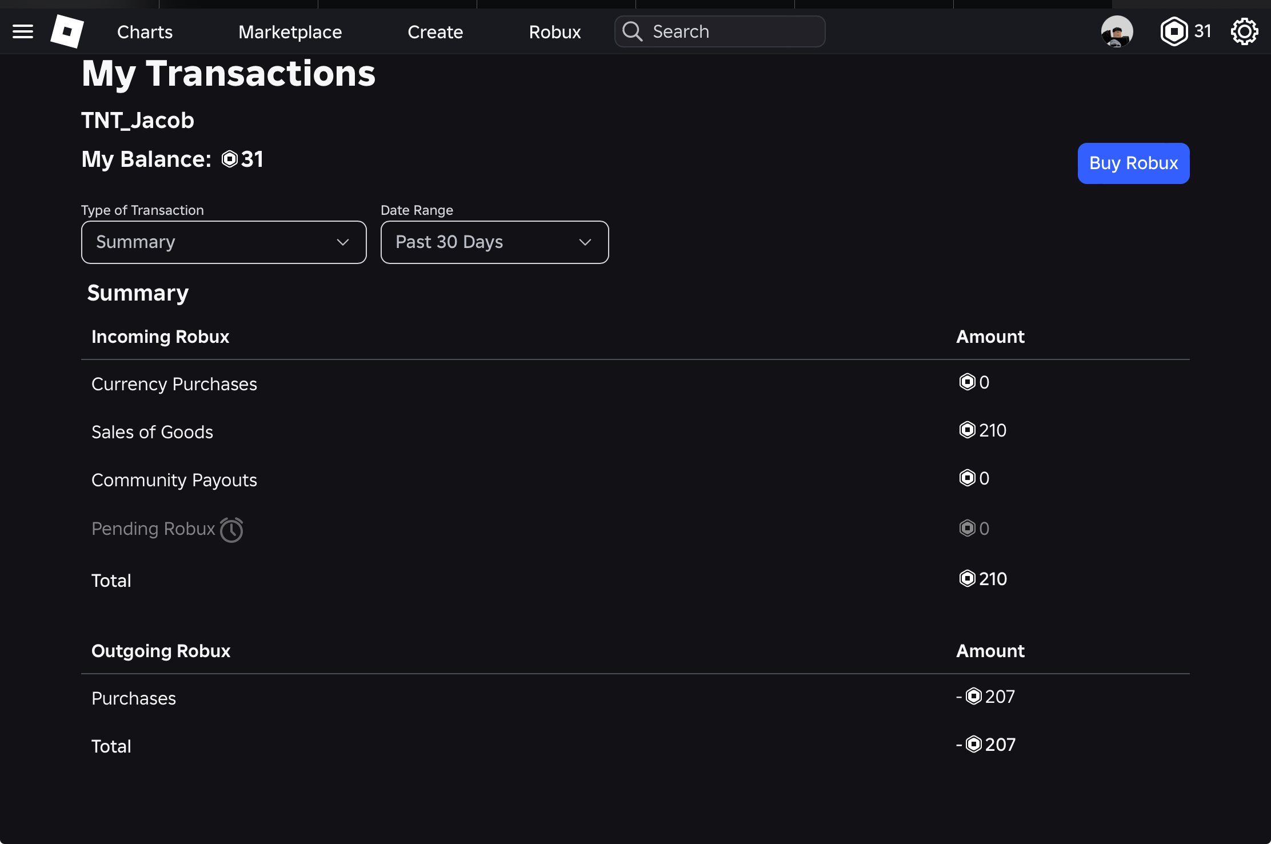Click the Pending Robux clock icon
The image size is (1271, 844).
231,530
